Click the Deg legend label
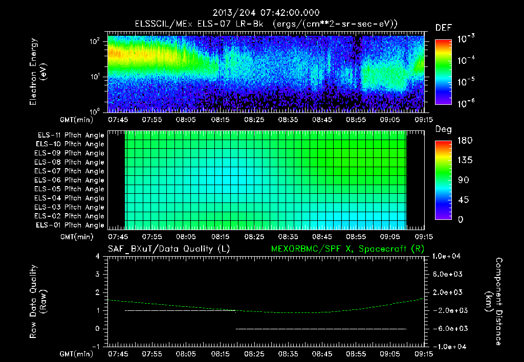524x362 pixels. point(444,129)
